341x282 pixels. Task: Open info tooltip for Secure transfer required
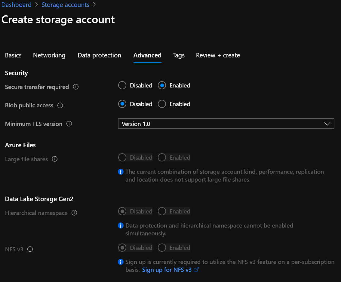pos(76,87)
